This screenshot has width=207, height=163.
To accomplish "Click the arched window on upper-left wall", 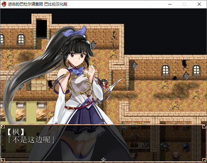I will point(21,39).
